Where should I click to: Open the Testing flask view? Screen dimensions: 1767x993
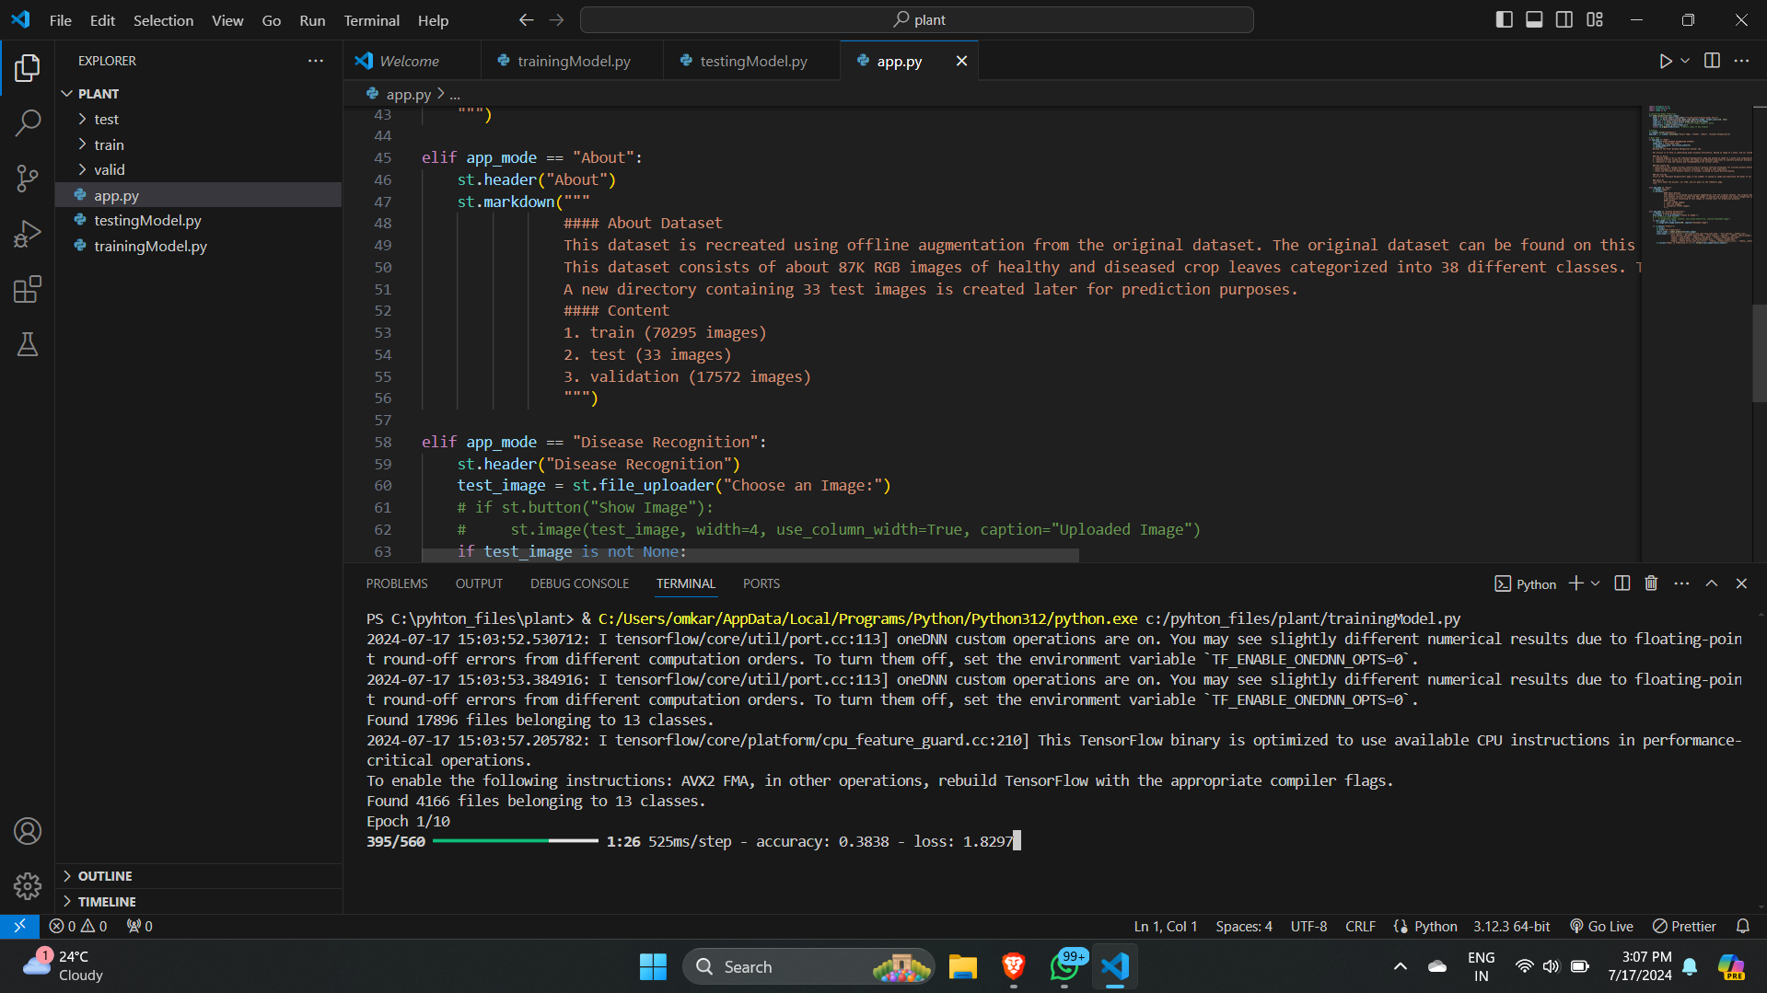click(x=28, y=345)
